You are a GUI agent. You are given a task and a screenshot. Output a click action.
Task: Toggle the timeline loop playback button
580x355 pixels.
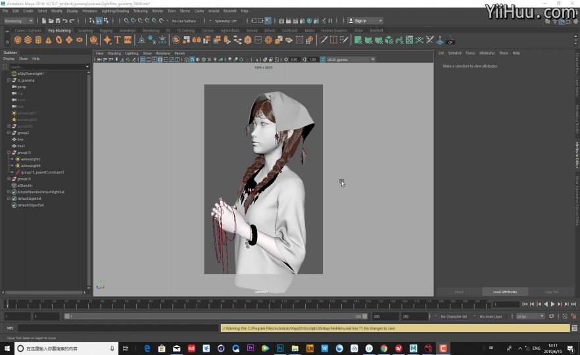(x=552, y=317)
